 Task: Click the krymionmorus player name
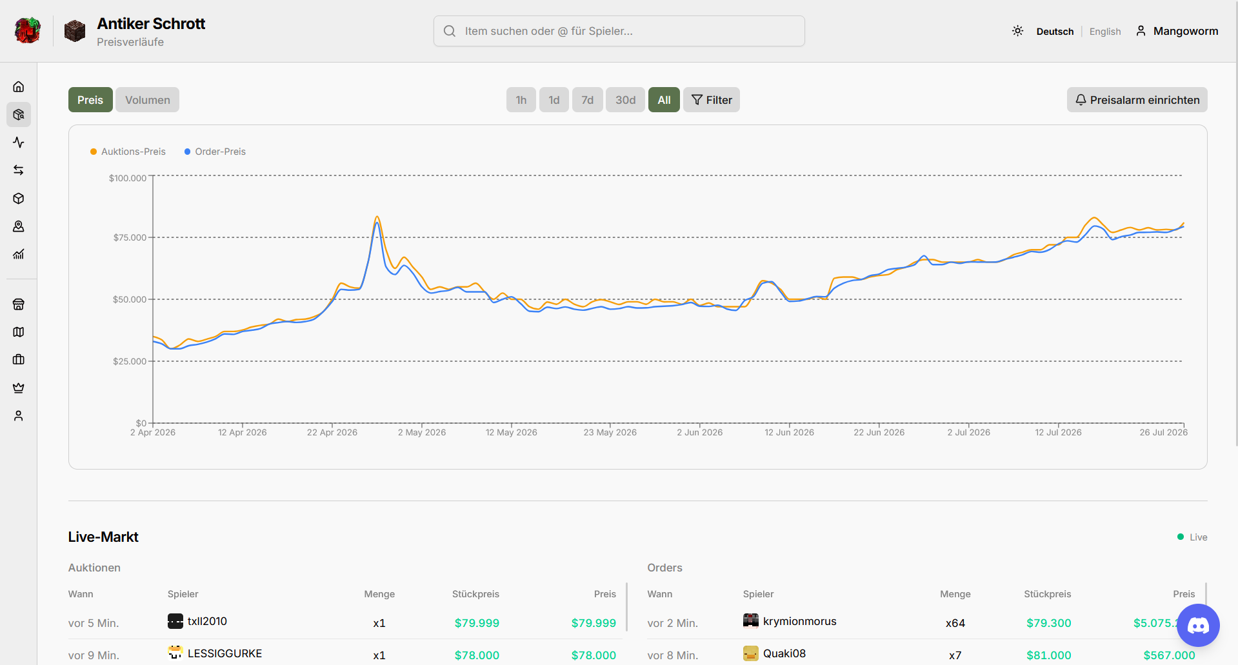[799, 621]
